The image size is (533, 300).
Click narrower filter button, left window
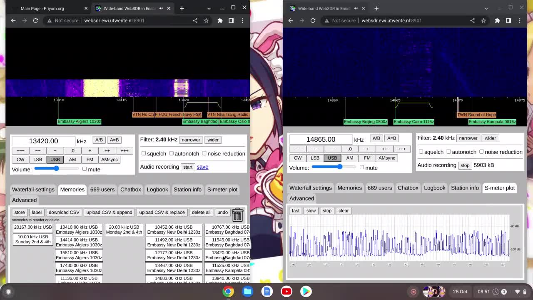191,140
